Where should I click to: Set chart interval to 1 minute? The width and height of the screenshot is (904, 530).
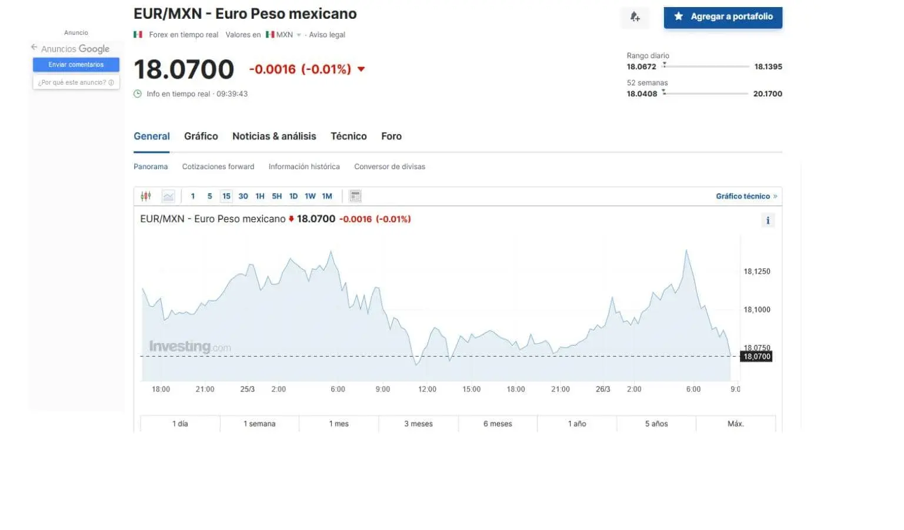193,196
